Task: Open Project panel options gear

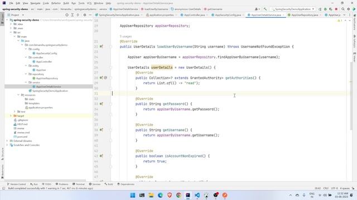Action: point(85,15)
